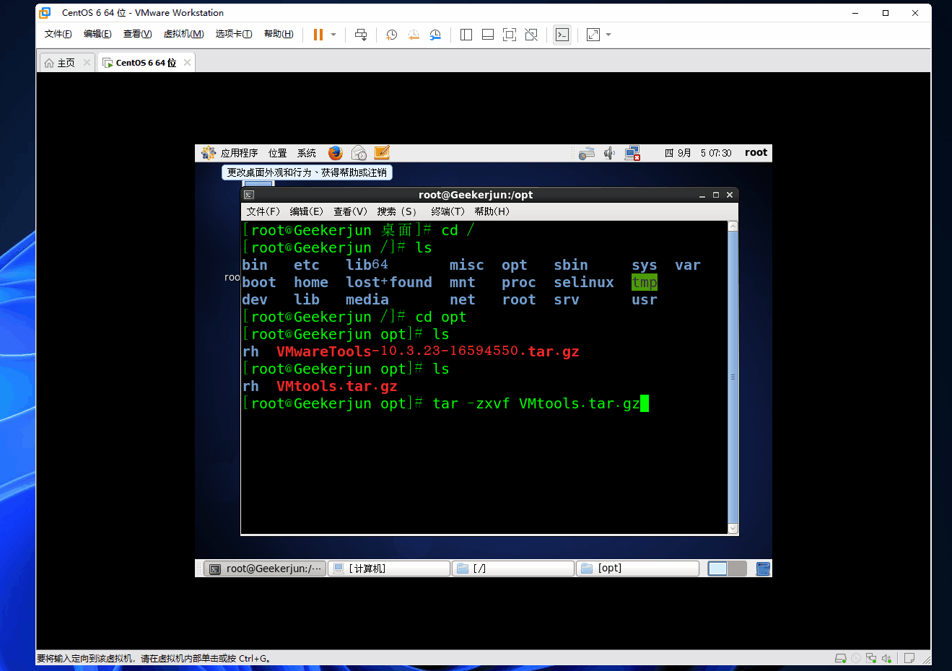The height and width of the screenshot is (671, 952).
Task: Select the [opt] folder taskbar button
Action: click(638, 569)
